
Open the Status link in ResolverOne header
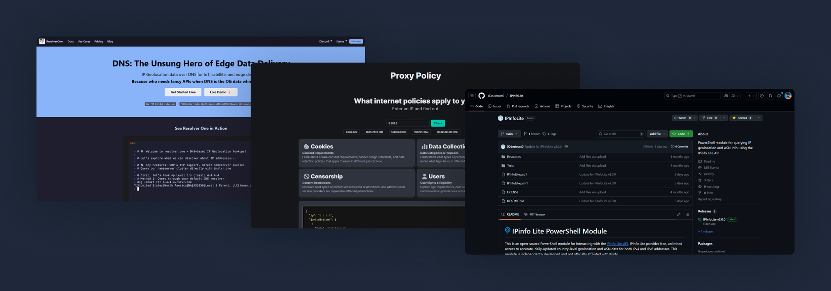coord(342,41)
